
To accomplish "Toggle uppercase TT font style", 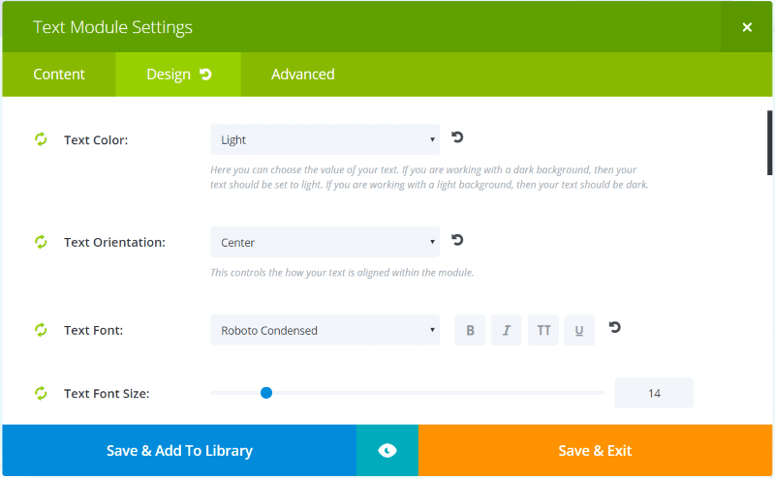I will tap(543, 330).
